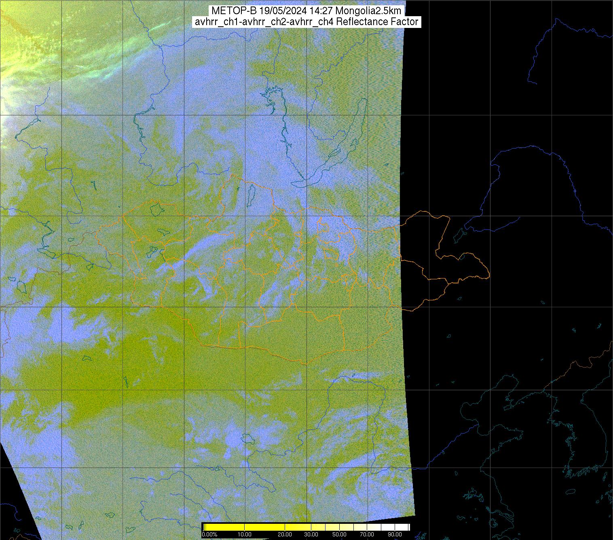Screen dimensions: 613x540
Task: Click the "30.00" legend label
Action: pos(310,534)
